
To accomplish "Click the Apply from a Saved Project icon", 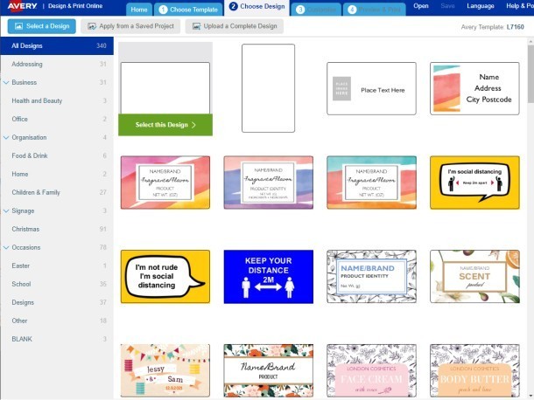I will tap(92, 26).
